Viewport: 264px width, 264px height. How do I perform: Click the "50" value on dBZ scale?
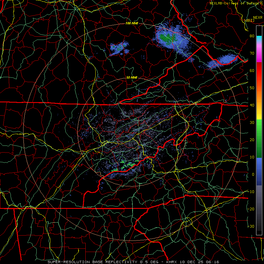coord(252,88)
